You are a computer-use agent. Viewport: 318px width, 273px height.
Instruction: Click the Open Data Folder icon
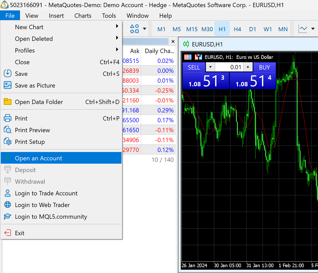(x=8, y=102)
